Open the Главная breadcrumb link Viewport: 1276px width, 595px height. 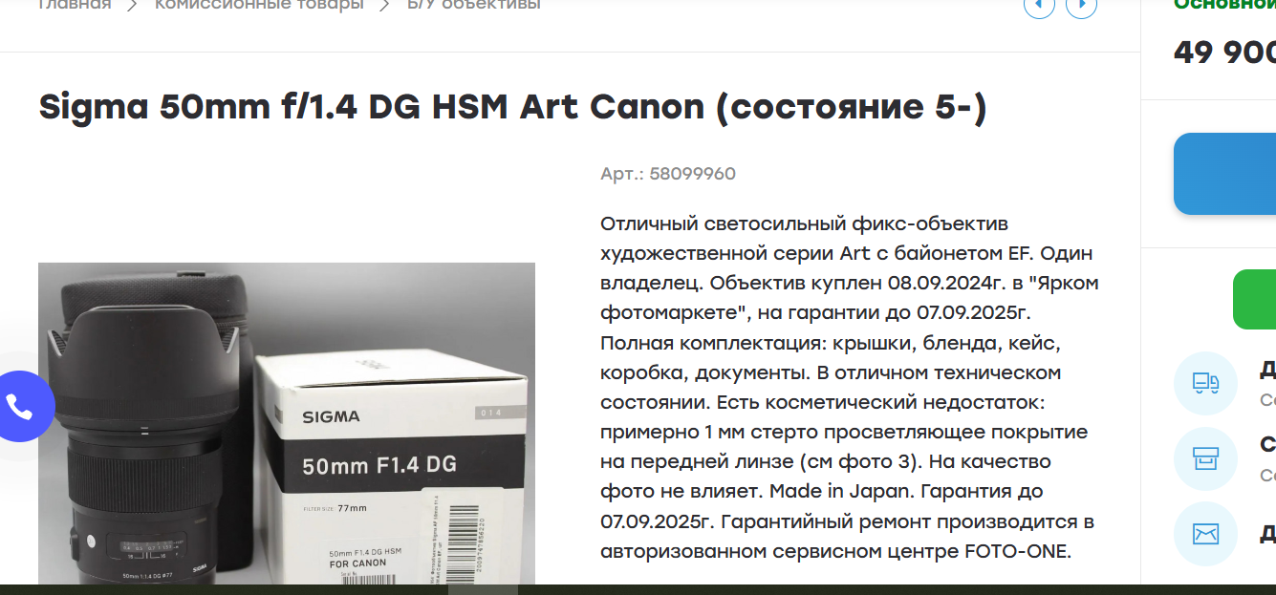tap(75, 5)
